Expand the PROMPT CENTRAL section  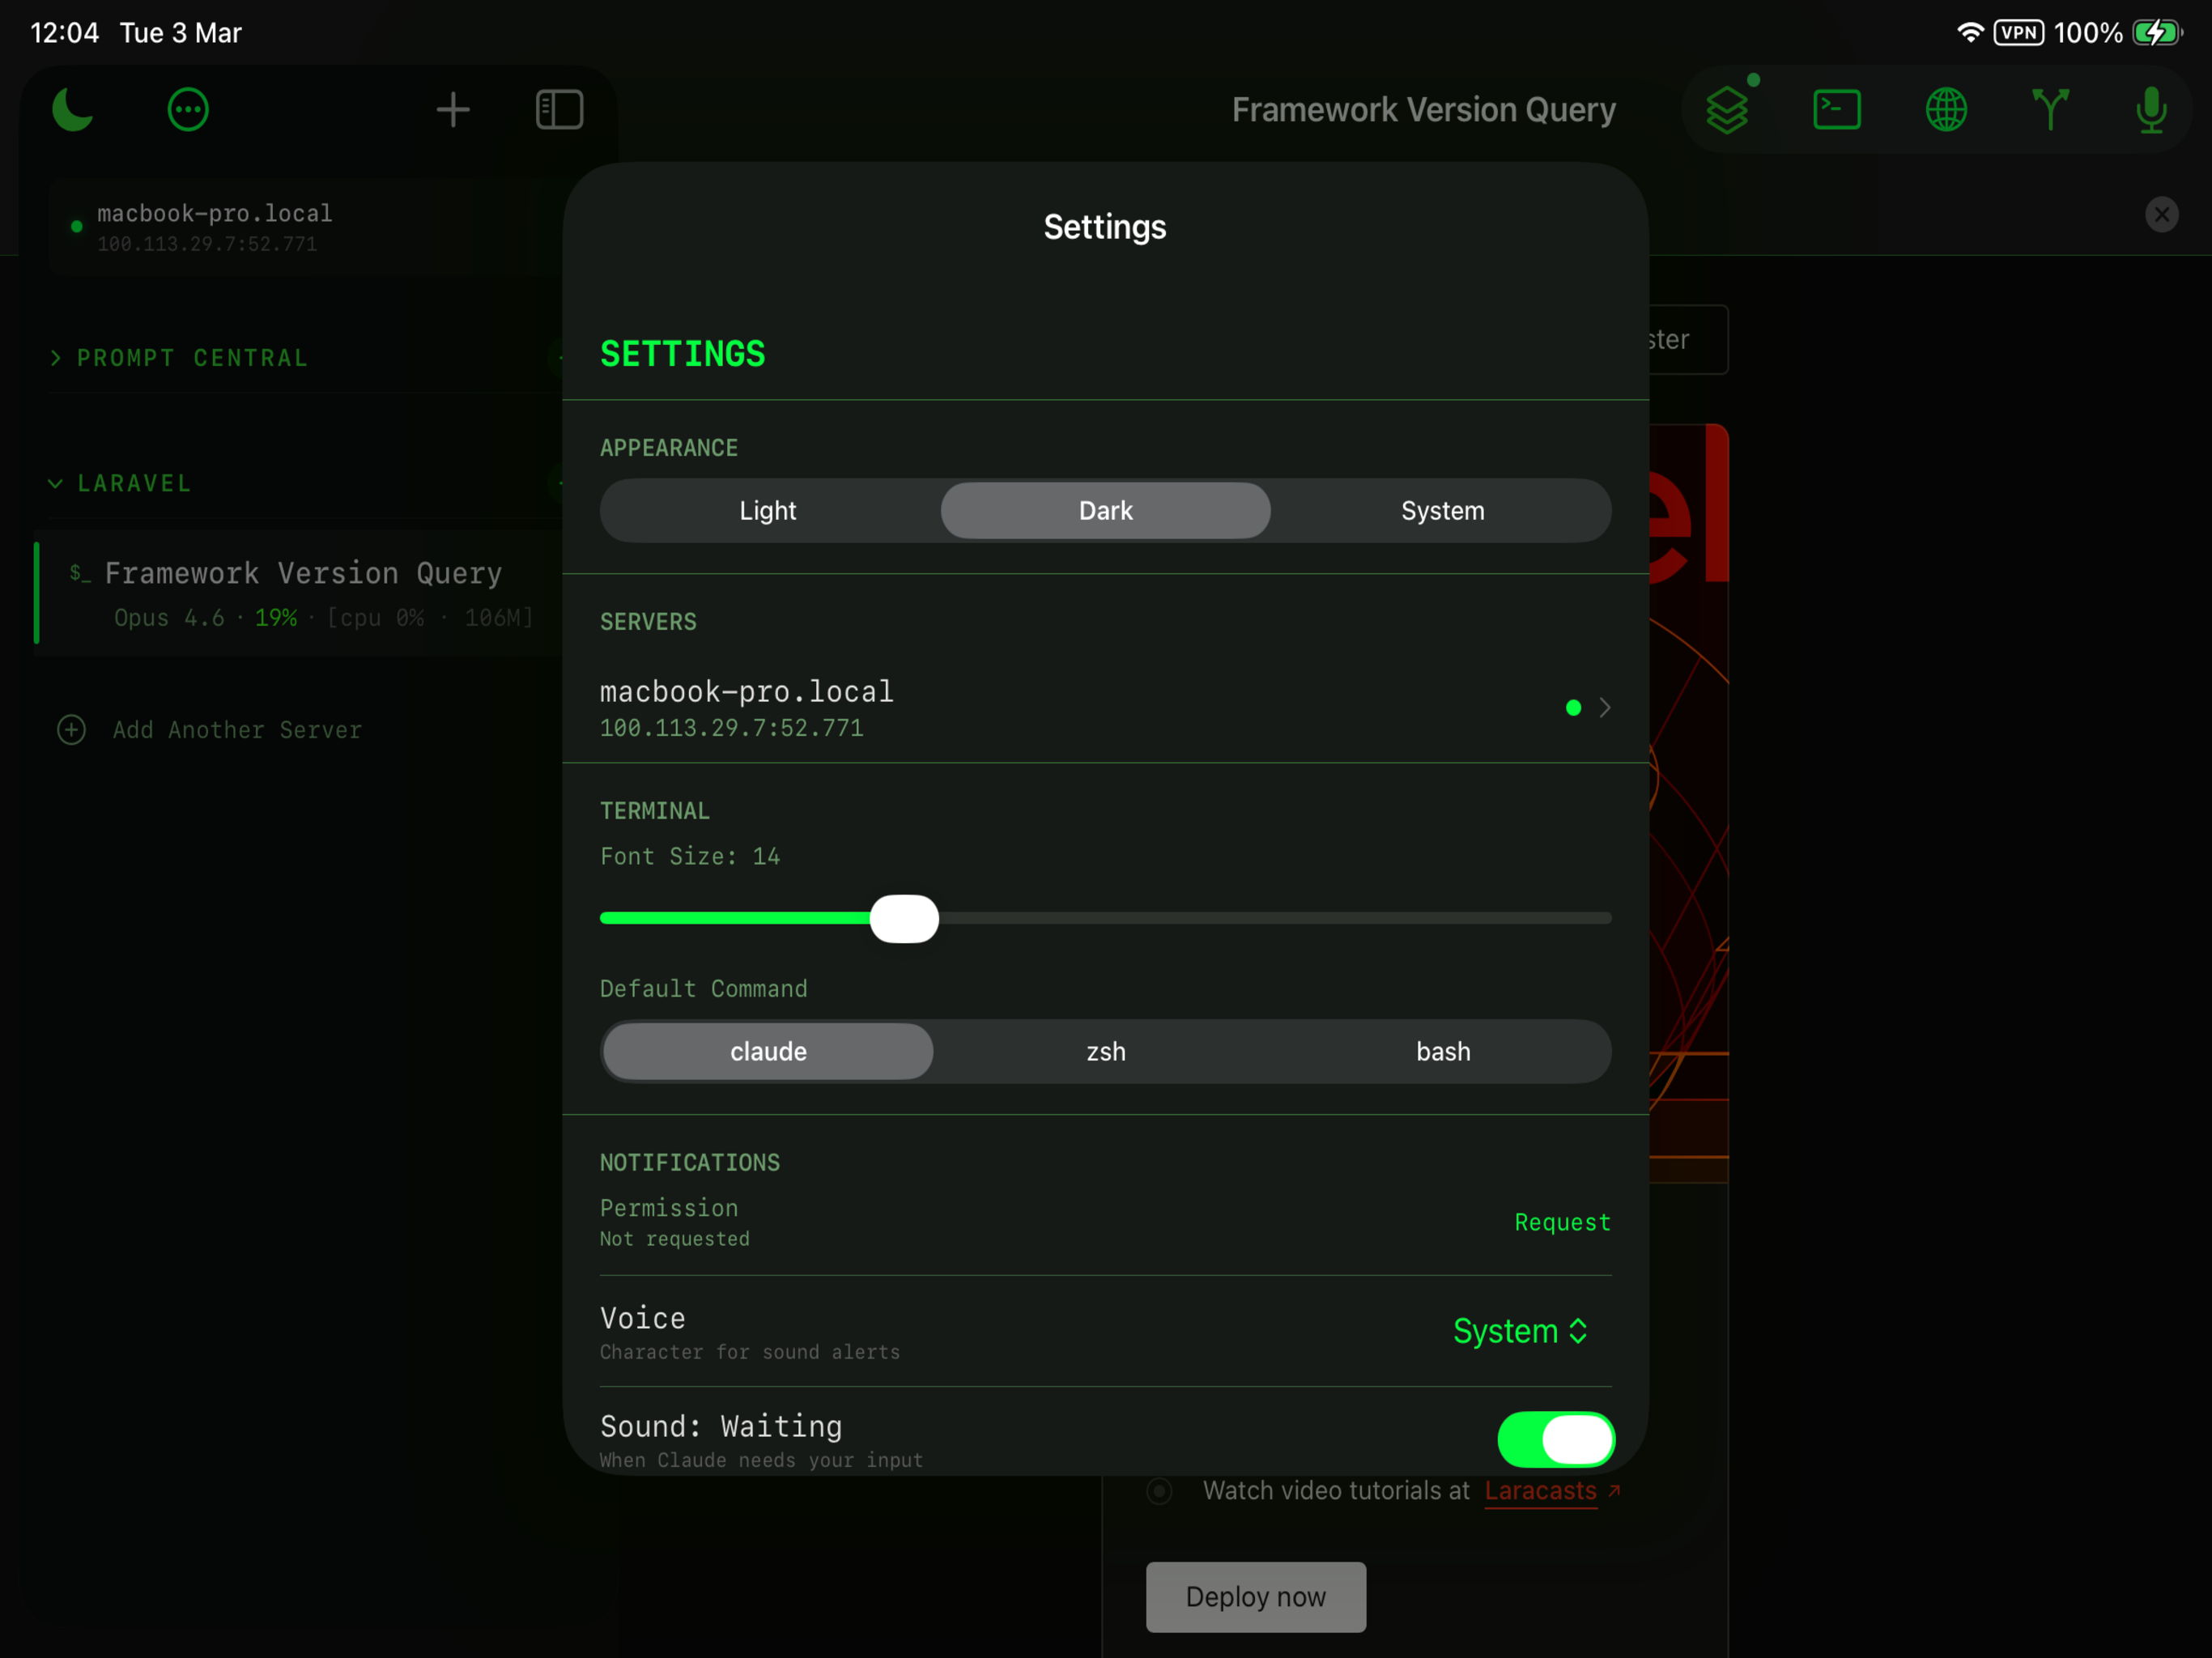click(180, 358)
